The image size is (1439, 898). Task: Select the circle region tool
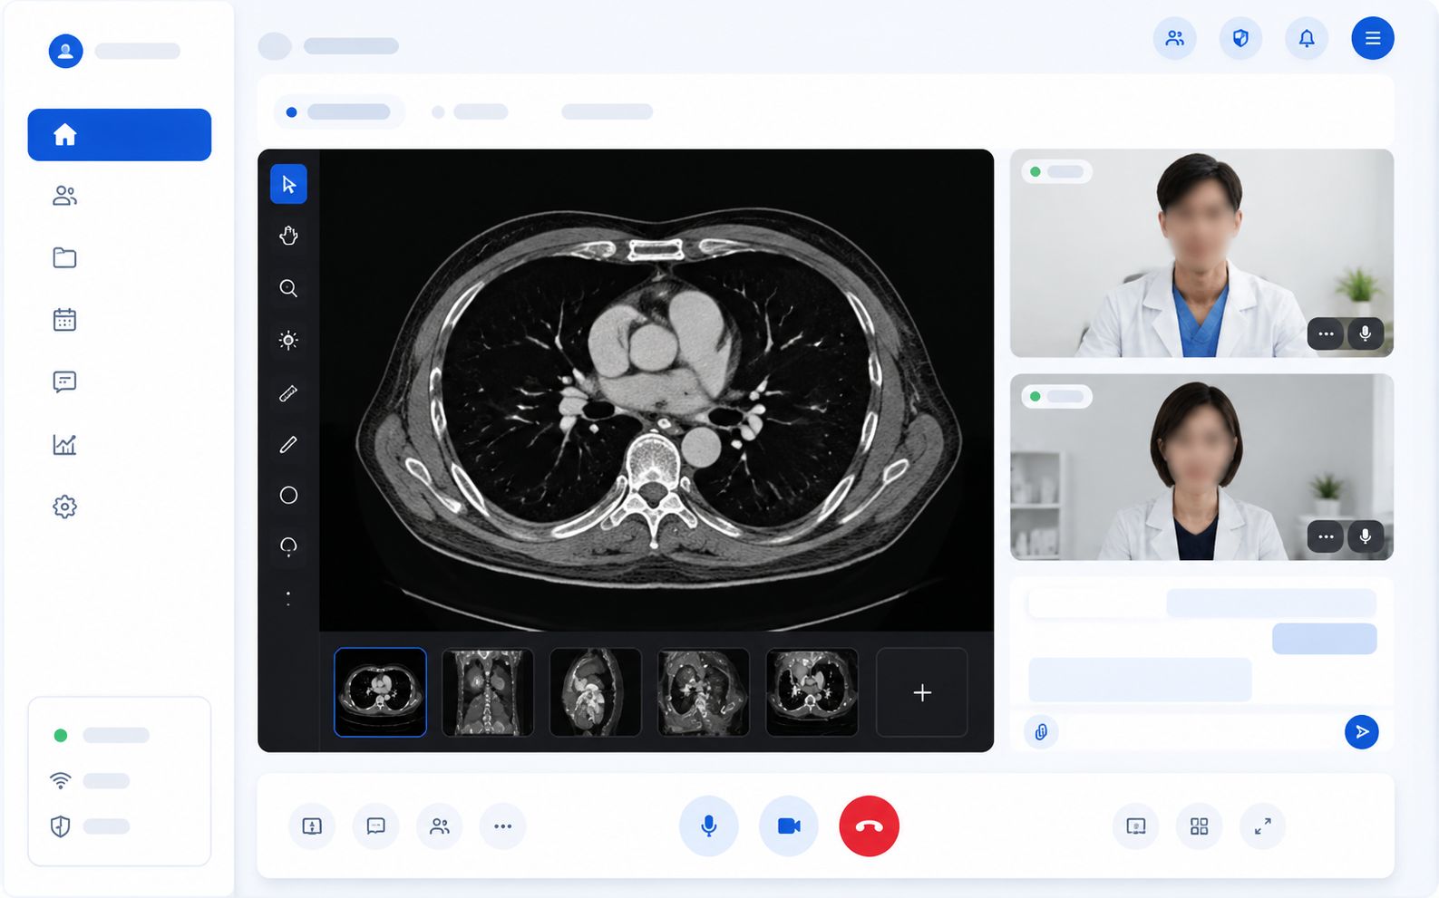pyautogui.click(x=288, y=496)
